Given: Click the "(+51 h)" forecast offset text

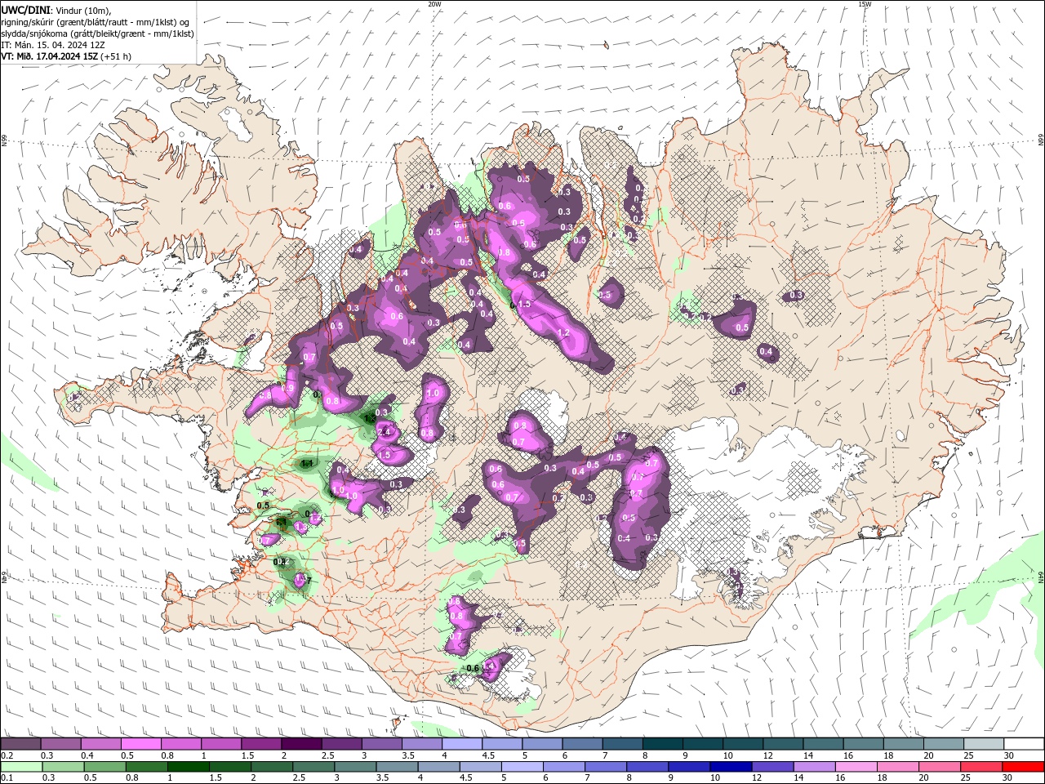Looking at the screenshot, I should 116,56.
